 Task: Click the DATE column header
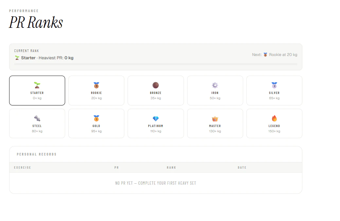pyautogui.click(x=242, y=168)
